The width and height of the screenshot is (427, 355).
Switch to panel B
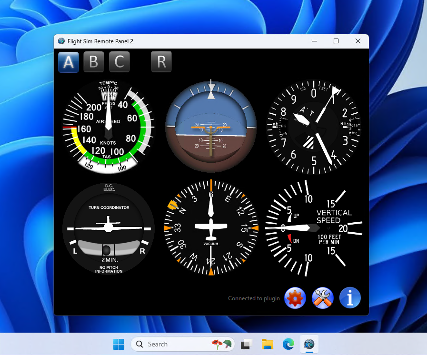[94, 62]
